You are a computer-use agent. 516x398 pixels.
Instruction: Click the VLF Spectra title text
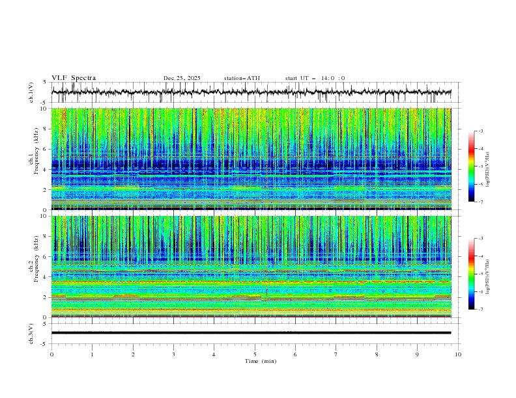coord(74,78)
